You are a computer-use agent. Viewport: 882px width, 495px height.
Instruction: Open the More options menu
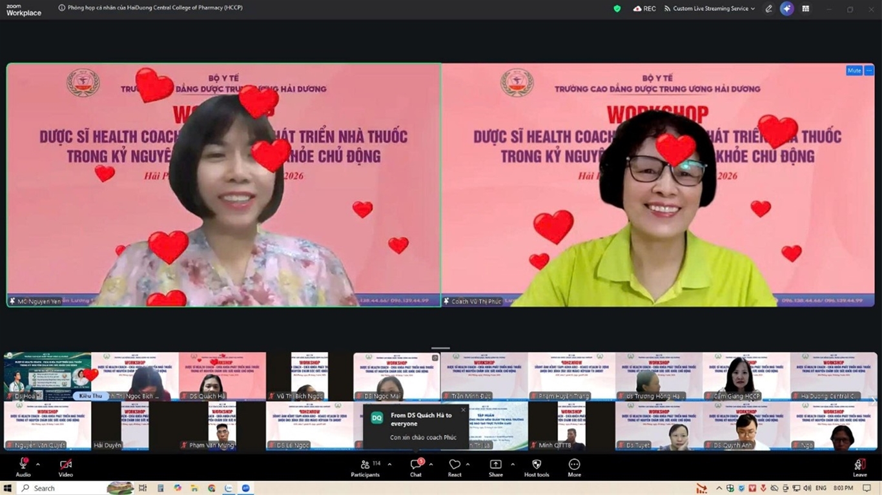click(x=574, y=468)
